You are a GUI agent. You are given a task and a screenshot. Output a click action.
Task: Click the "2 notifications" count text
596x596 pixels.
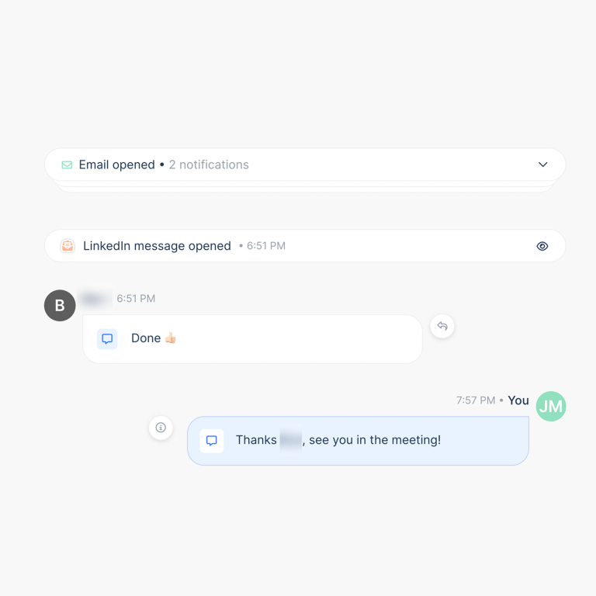pyautogui.click(x=209, y=165)
